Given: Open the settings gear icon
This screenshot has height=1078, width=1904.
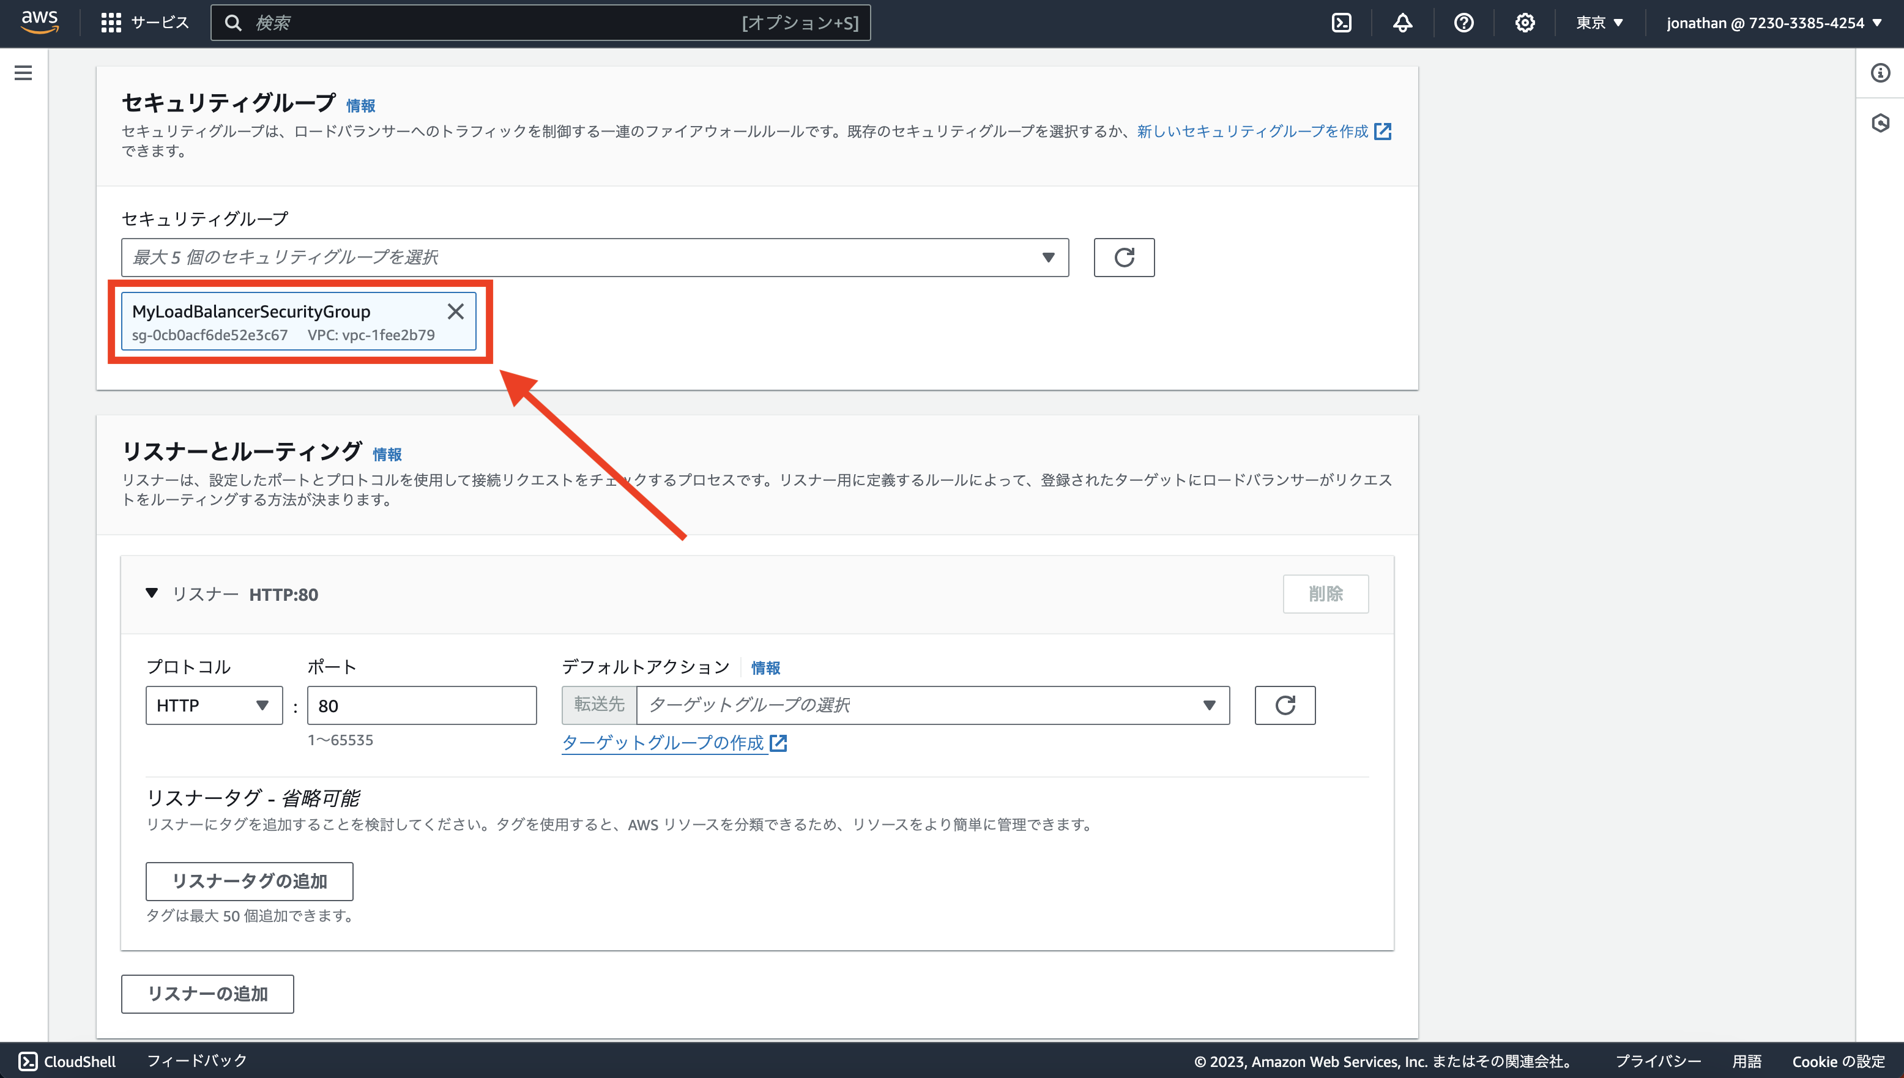Looking at the screenshot, I should (x=1524, y=22).
